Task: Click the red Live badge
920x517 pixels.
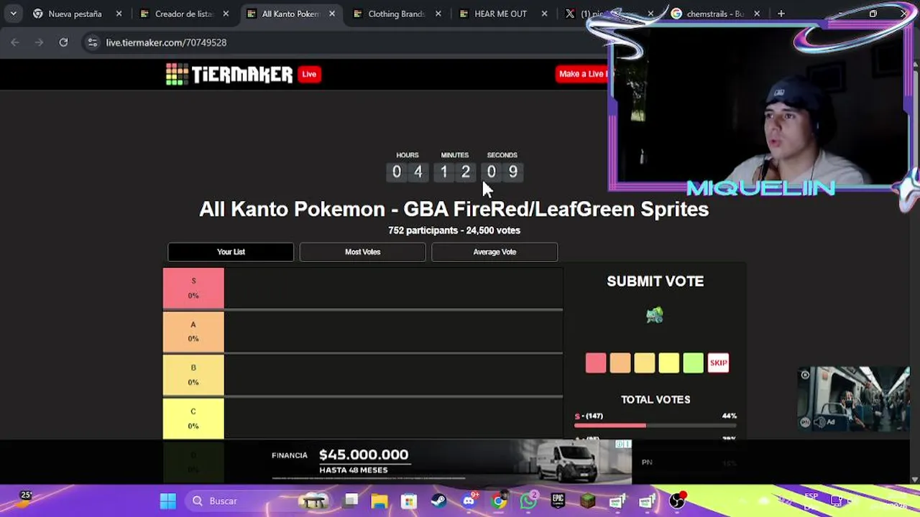Action: (x=309, y=74)
